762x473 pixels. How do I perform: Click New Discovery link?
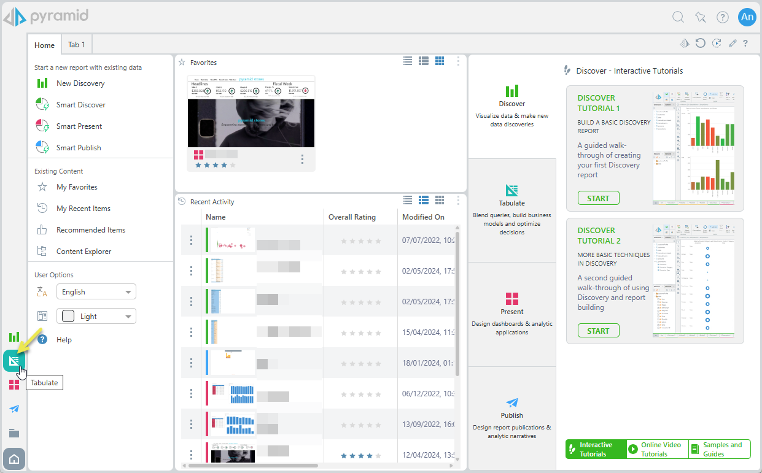coord(80,83)
